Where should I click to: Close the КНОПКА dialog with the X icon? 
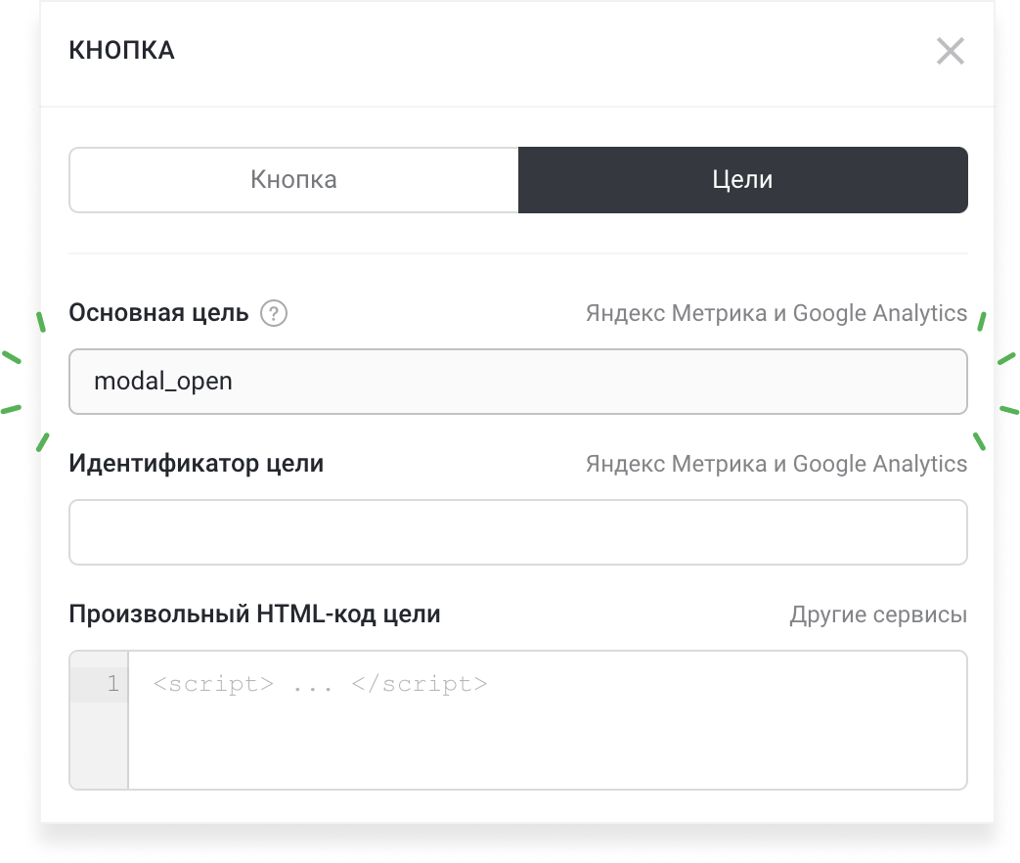pyautogui.click(x=950, y=51)
